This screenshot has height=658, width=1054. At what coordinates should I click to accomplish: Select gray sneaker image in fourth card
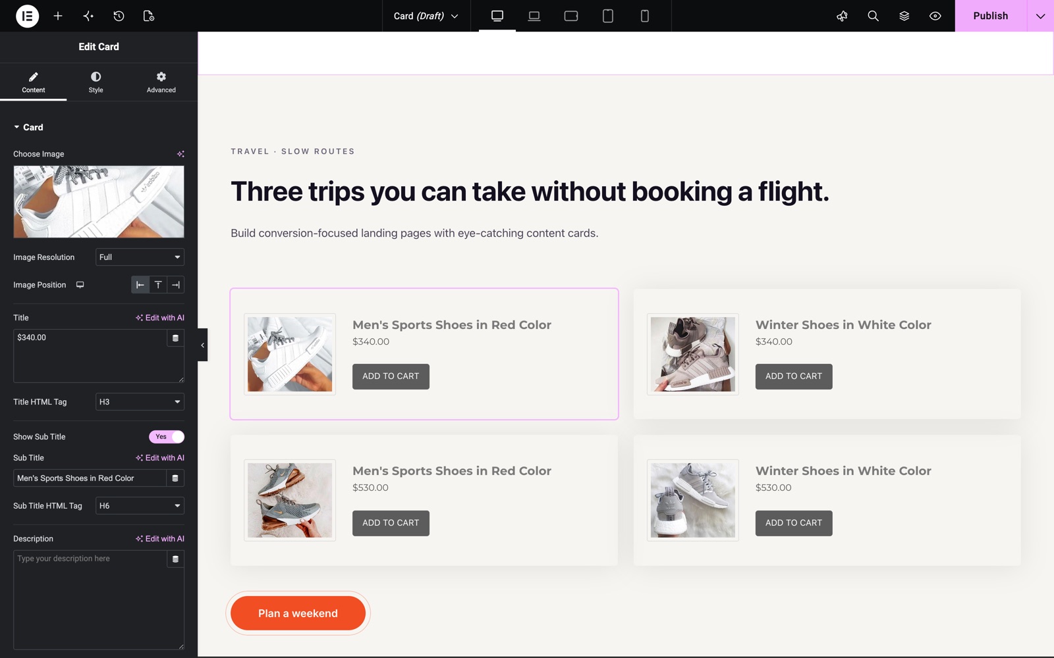tap(693, 500)
